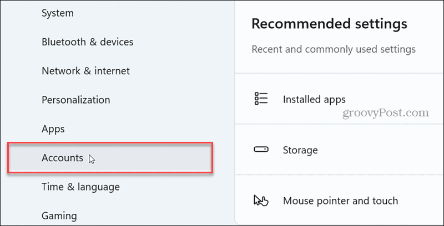Screen dimensions: 444x226
Task: Open the System settings category
Action: click(57, 12)
